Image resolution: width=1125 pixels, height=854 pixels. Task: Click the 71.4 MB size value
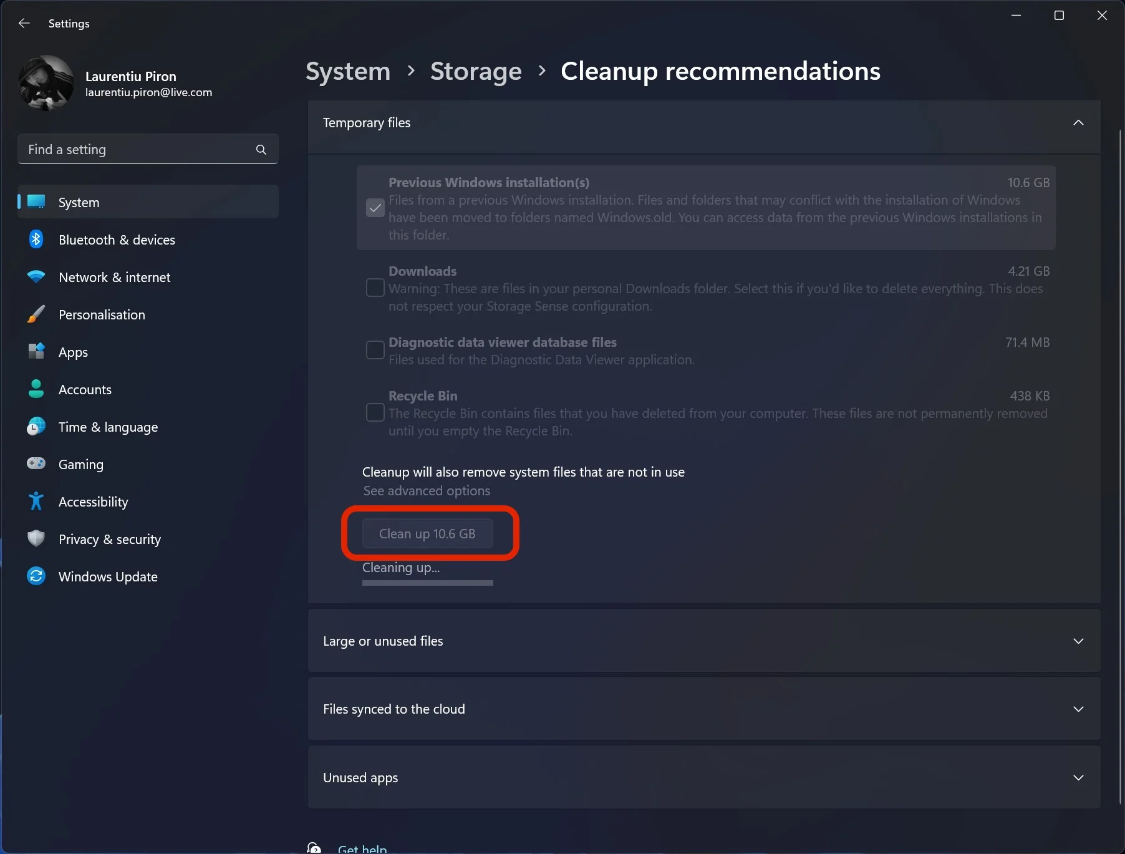tap(1028, 342)
